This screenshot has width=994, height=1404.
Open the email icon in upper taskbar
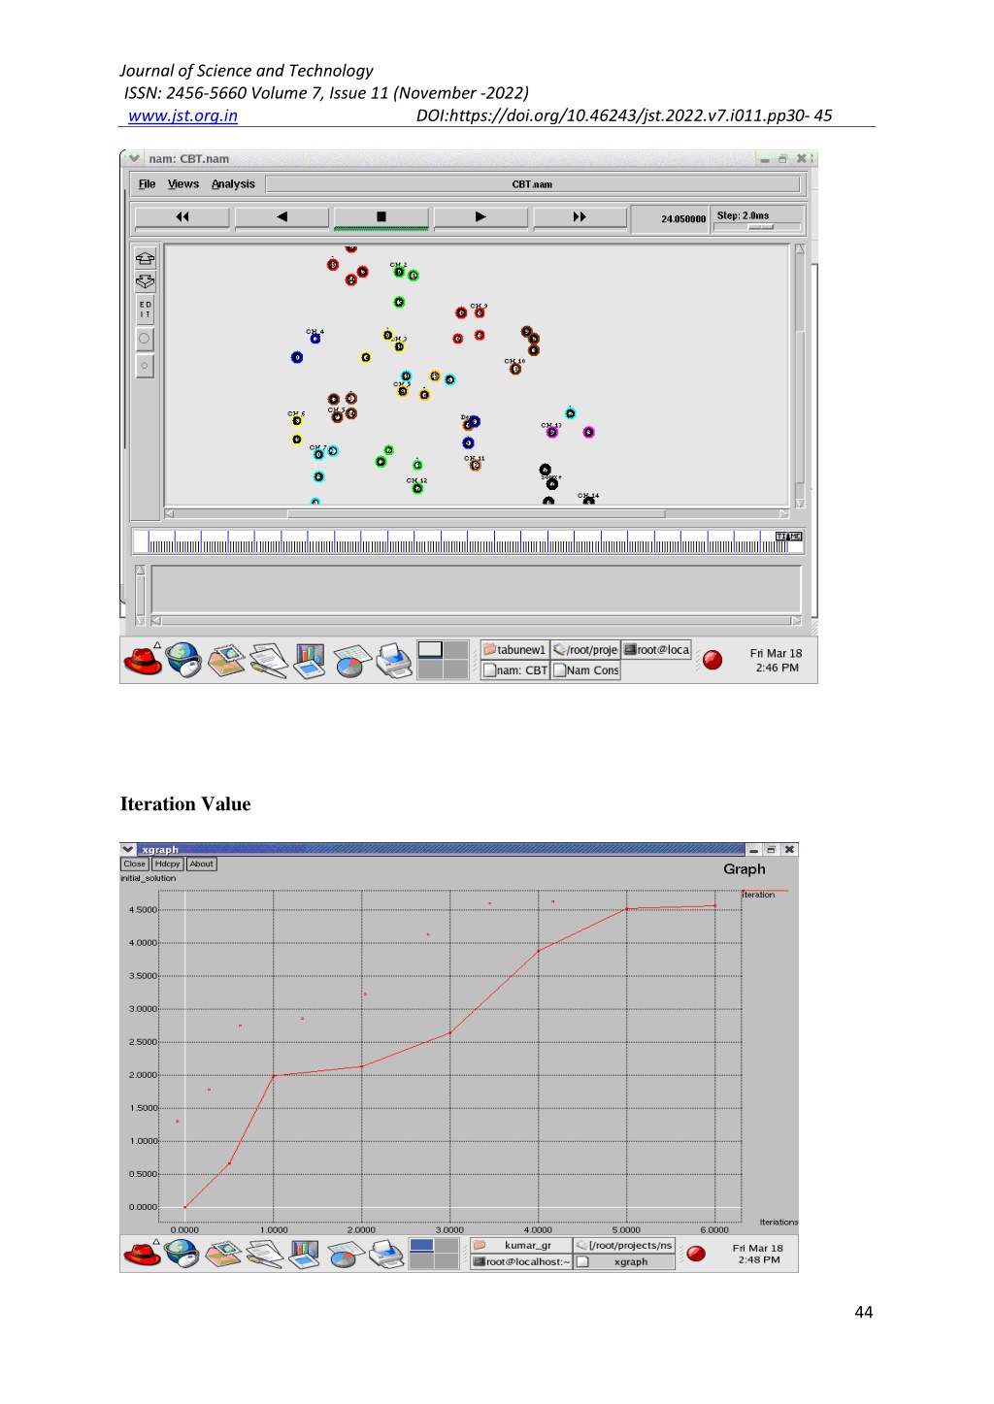[226, 661]
